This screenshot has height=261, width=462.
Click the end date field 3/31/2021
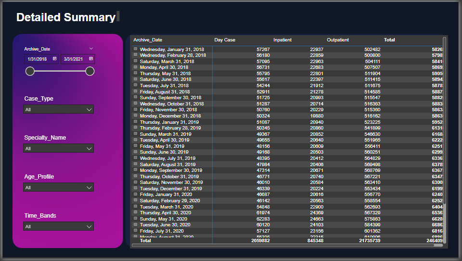[78, 59]
